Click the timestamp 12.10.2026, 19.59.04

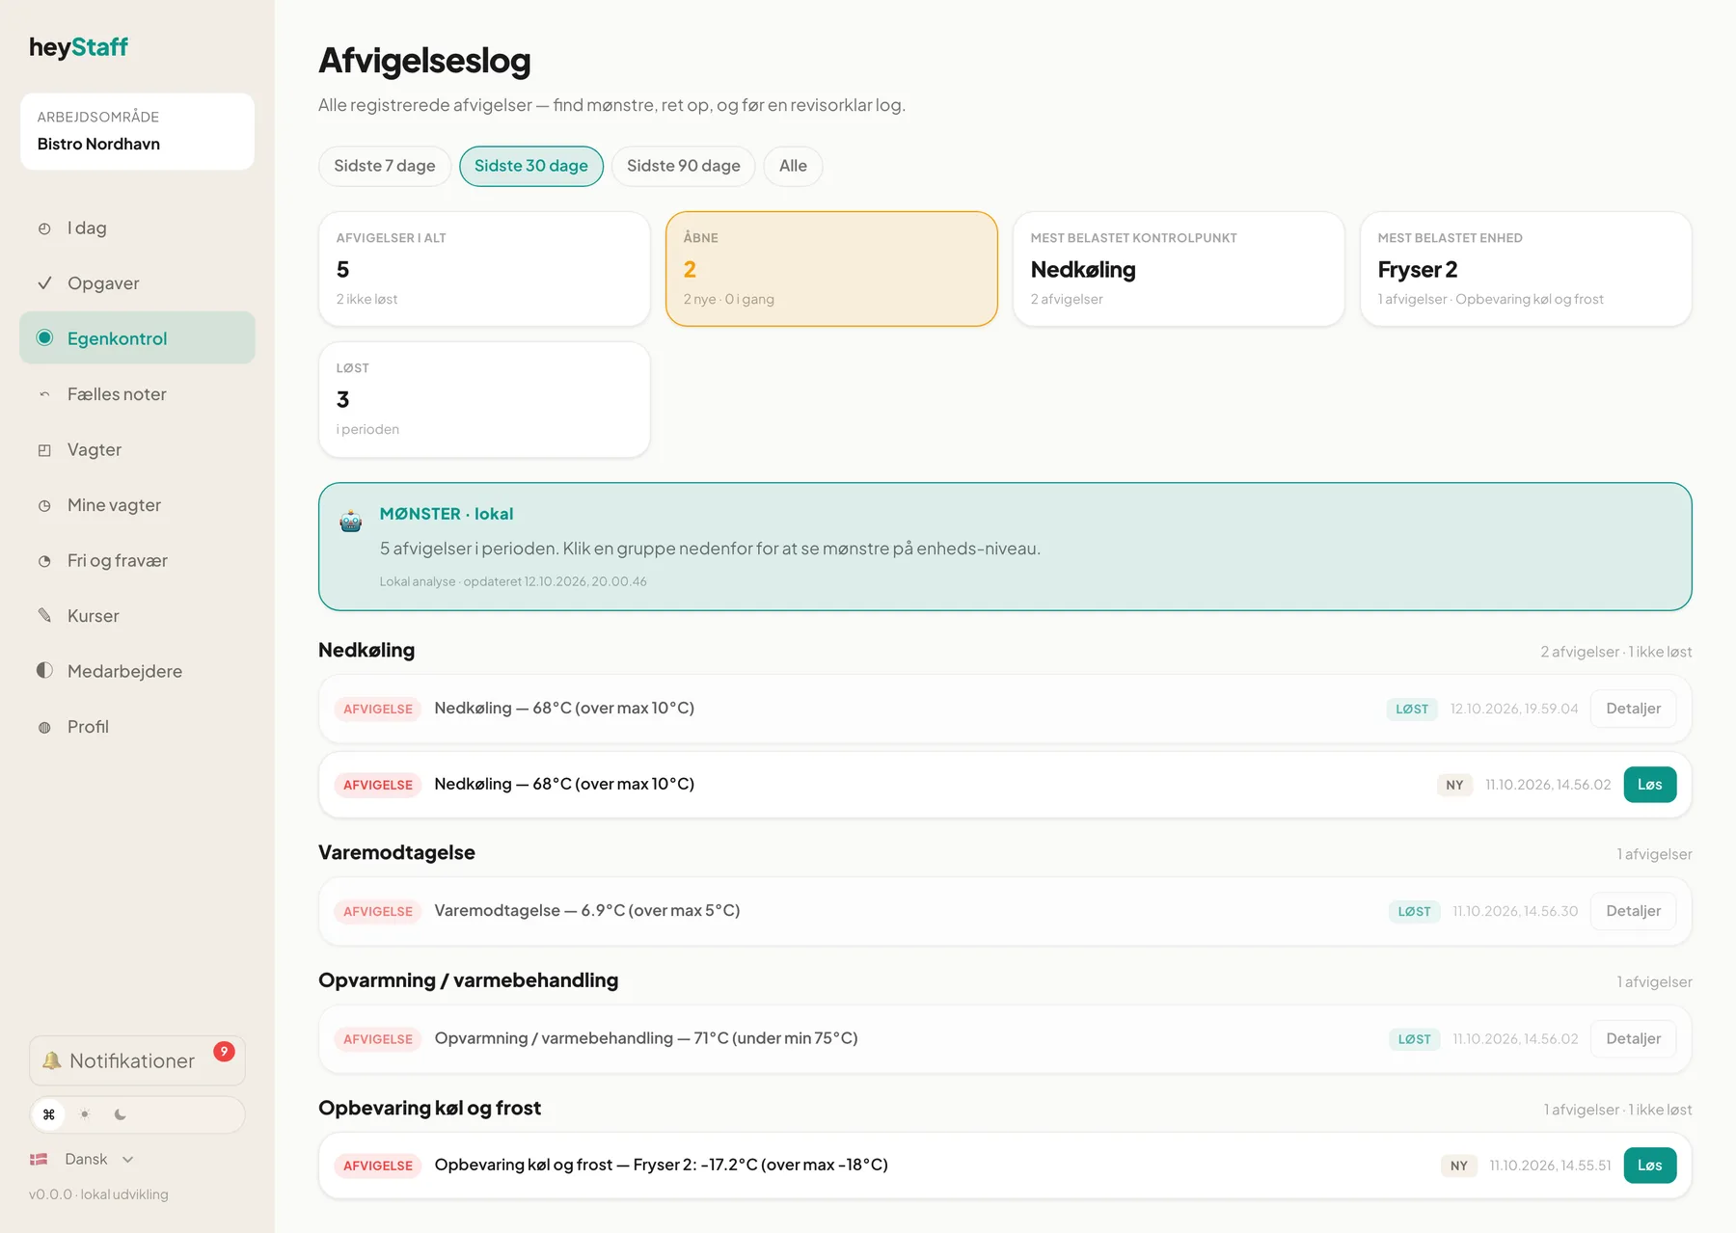click(1514, 709)
